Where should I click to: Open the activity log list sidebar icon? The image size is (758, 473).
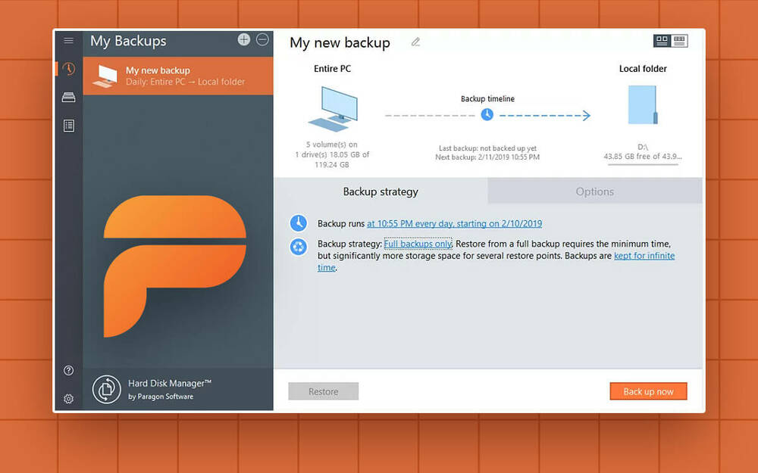pyautogui.click(x=69, y=126)
